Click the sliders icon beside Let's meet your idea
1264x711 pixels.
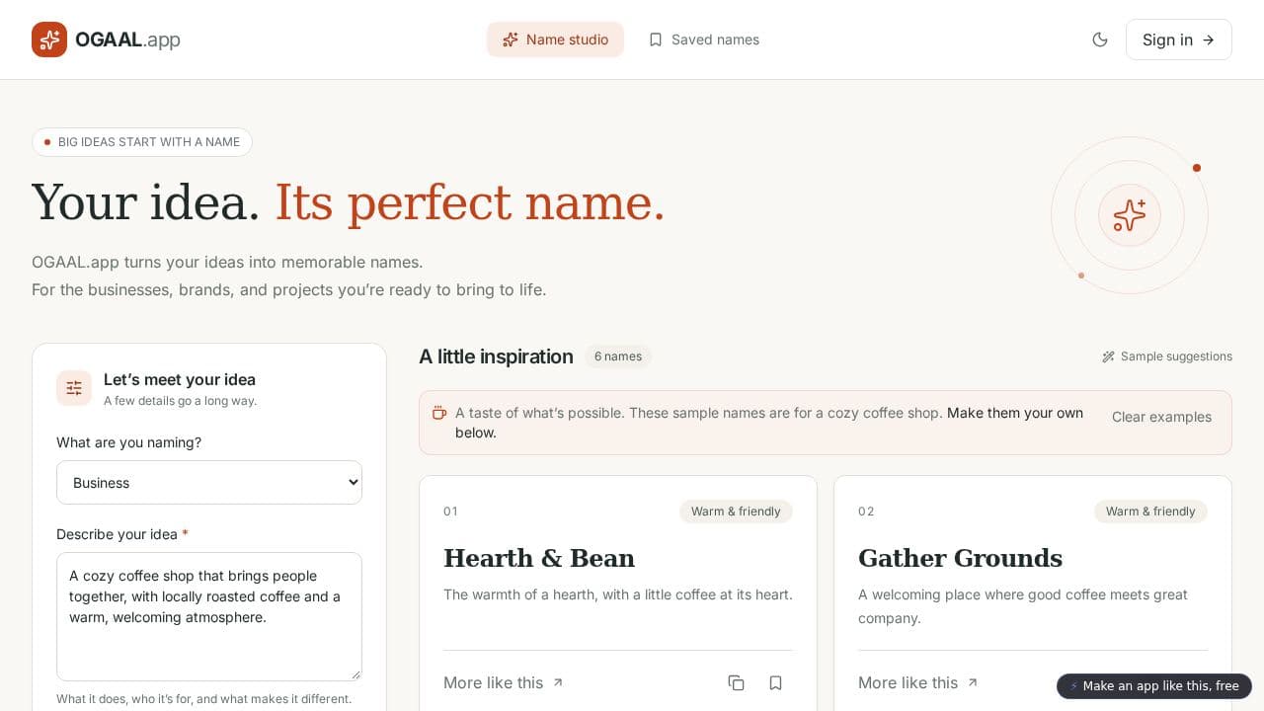(74, 388)
